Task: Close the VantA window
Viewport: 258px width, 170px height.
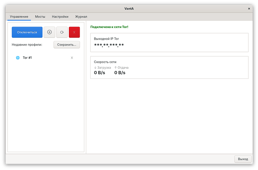Action: [249, 9]
